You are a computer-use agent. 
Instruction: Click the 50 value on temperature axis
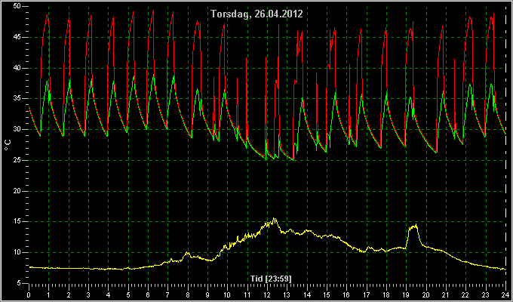point(17,6)
